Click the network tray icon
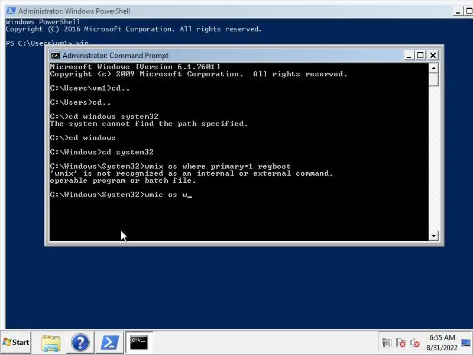The width and height of the screenshot is (473, 355). (x=387, y=343)
